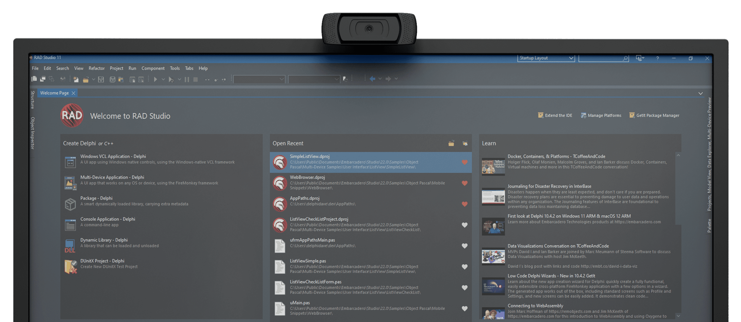741x322 pixels.
Task: Expand the Run Without Debugging dropdown arrow
Action: click(x=179, y=79)
